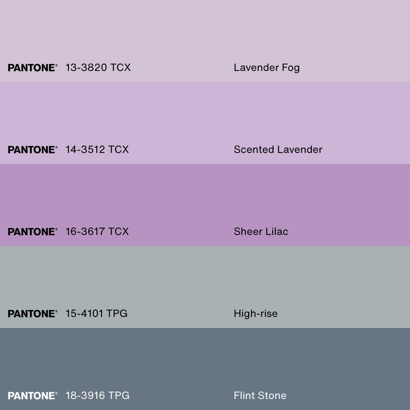Click the white Pantone logo beside 18-3916 TPG

[32, 396]
